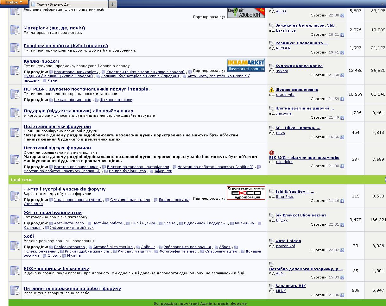Click post count '166,521' in Життя поза будівництва row
The width and height of the screenshot is (386, 306).
coord(378,220)
